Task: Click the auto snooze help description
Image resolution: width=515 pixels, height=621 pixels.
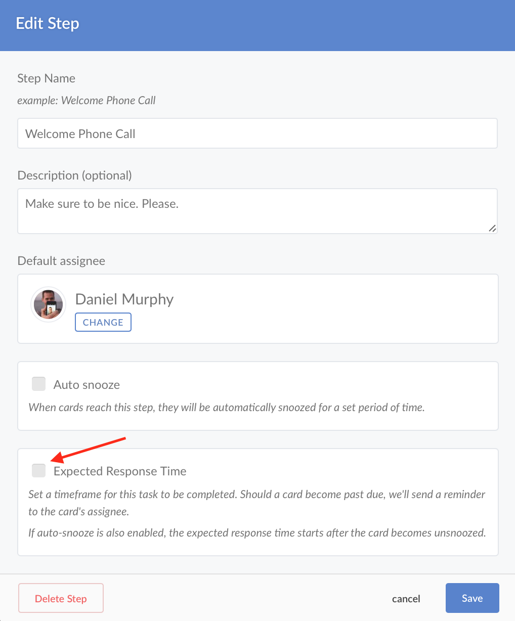Action: tap(226, 408)
